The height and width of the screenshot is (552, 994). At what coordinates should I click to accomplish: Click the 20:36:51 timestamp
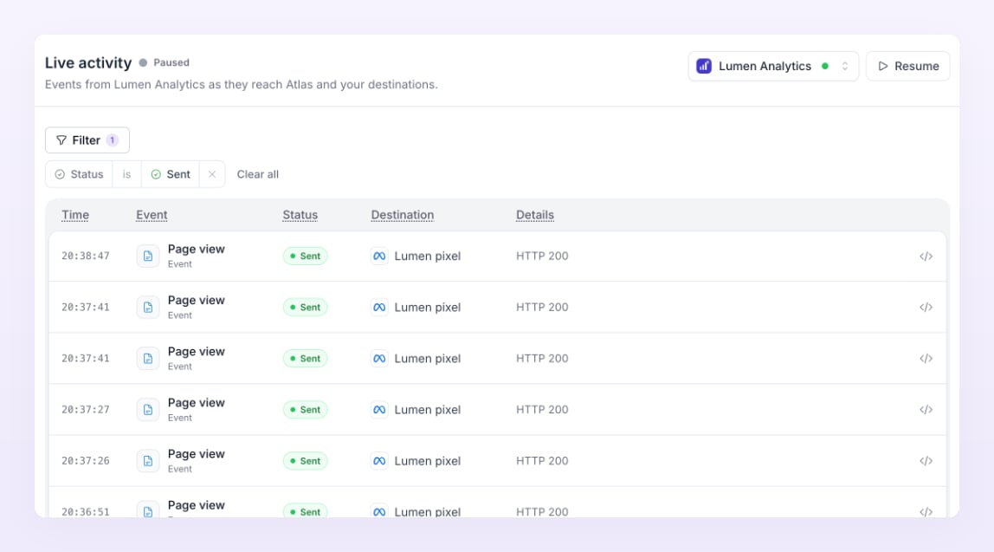(x=86, y=511)
